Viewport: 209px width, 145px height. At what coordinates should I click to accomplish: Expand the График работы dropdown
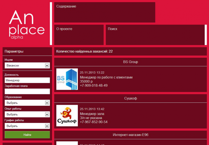[x=27, y=126]
